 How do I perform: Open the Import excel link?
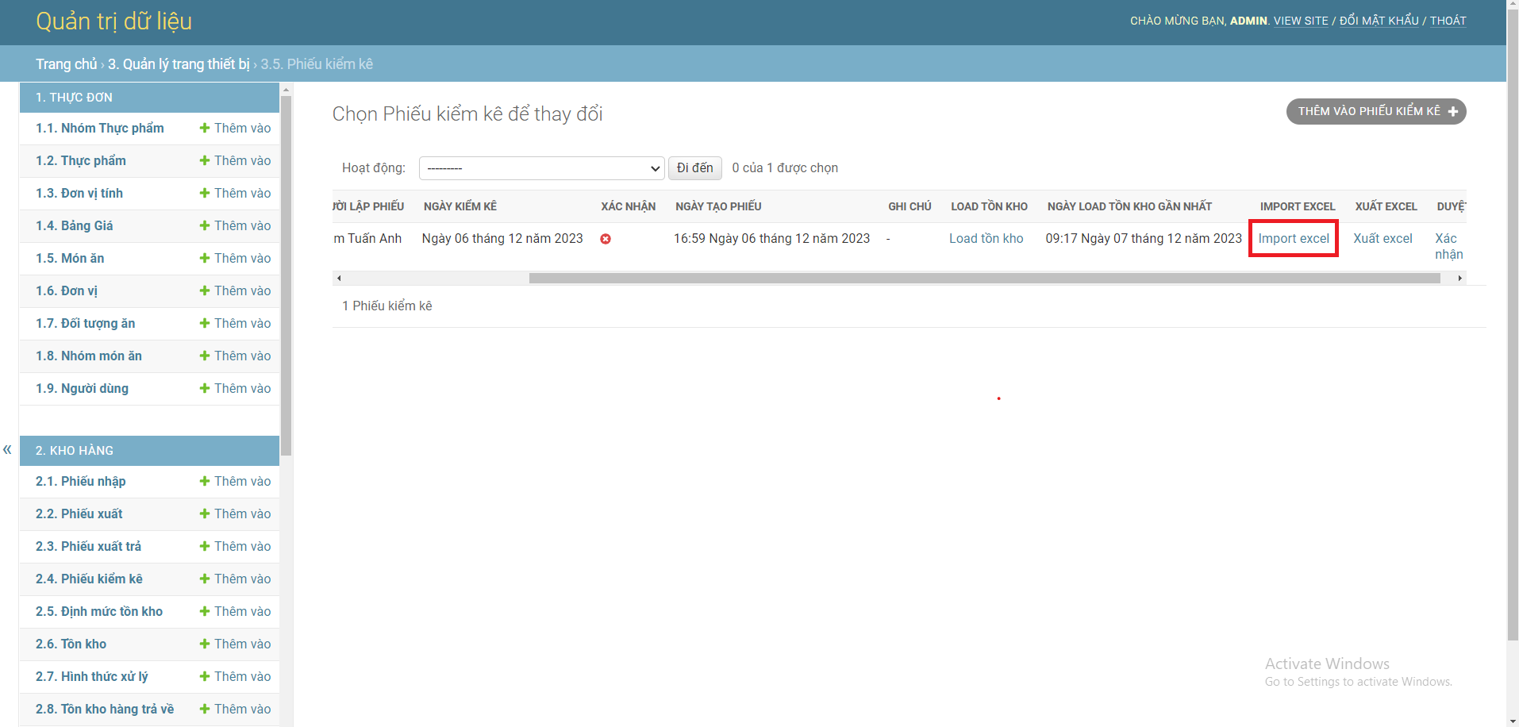pos(1293,238)
